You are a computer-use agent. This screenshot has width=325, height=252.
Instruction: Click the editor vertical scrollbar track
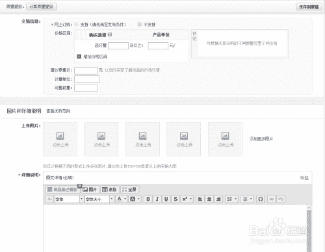(309, 231)
